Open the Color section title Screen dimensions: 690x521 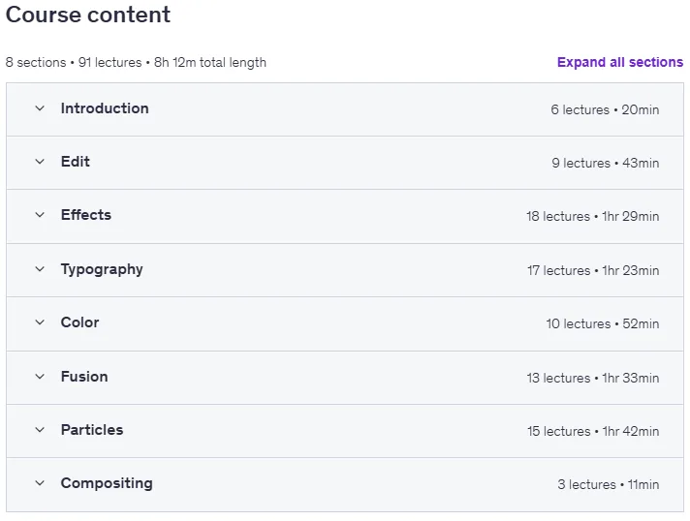[x=79, y=322]
